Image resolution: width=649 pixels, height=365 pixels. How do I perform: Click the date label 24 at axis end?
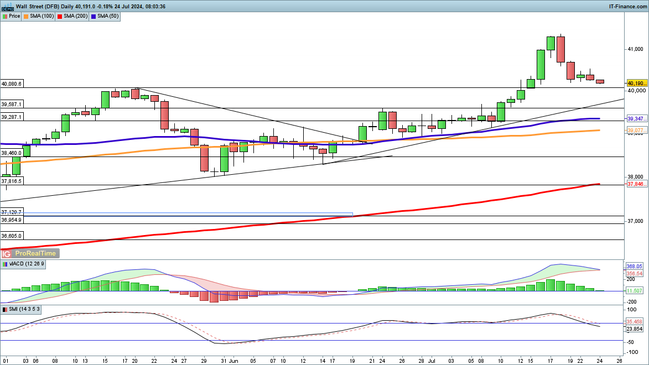click(x=600, y=361)
